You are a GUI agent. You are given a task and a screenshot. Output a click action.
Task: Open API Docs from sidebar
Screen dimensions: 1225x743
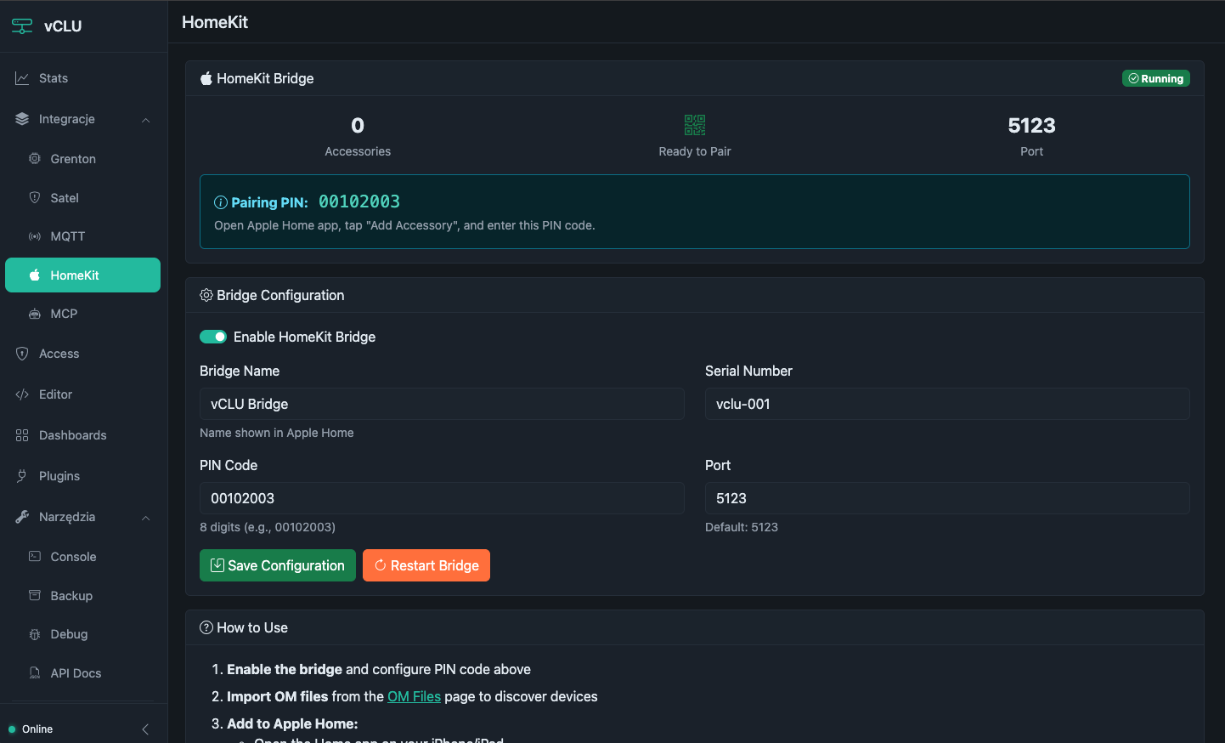pyautogui.click(x=83, y=673)
